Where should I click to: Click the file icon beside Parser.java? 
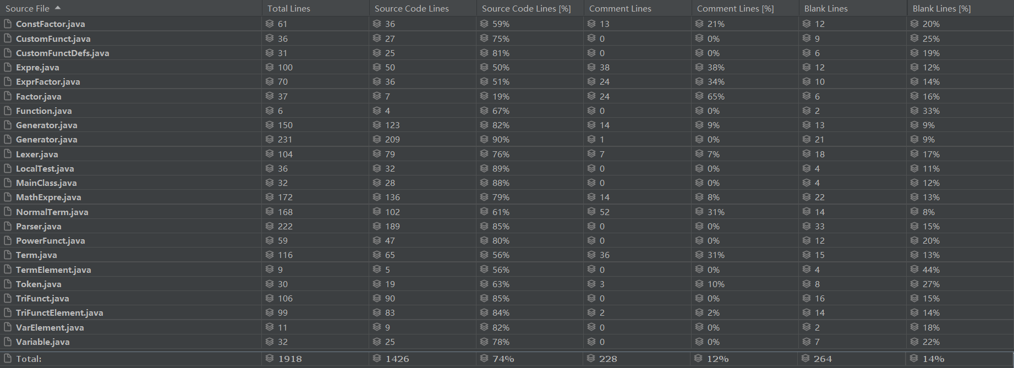tap(7, 226)
